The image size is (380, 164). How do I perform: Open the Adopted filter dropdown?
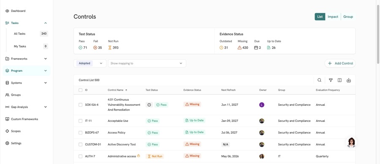[x=90, y=63]
